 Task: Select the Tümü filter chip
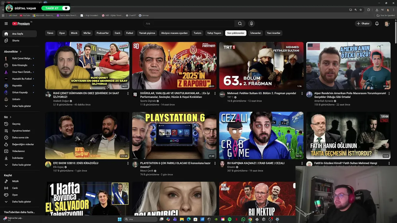pyautogui.click(x=50, y=33)
